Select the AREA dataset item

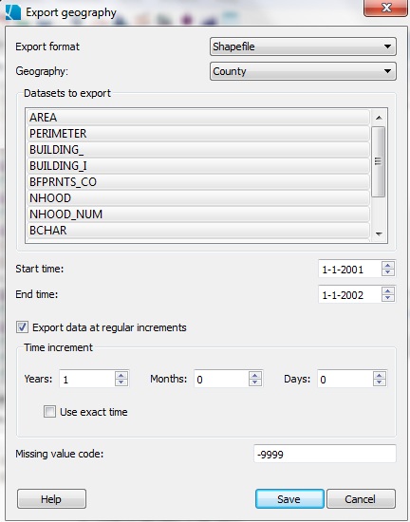pyautogui.click(x=198, y=118)
